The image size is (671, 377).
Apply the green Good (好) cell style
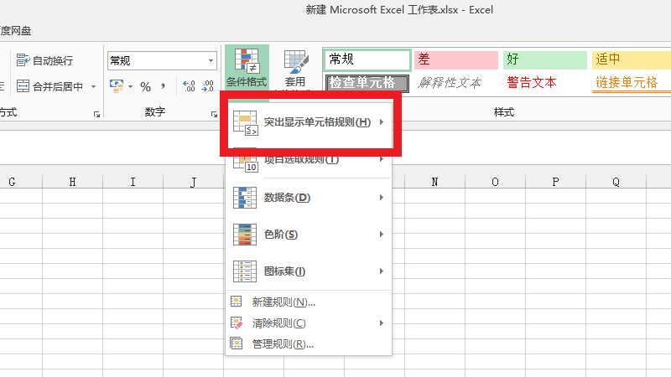(x=544, y=59)
